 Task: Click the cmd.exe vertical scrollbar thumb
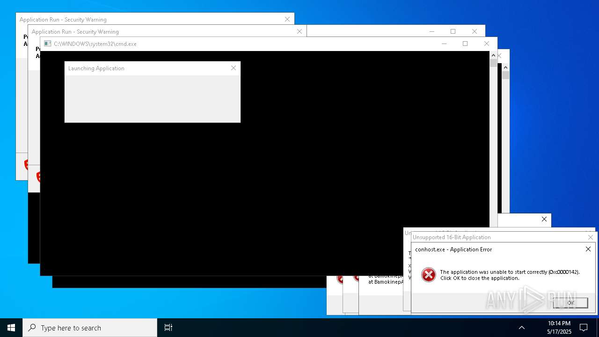pos(493,63)
